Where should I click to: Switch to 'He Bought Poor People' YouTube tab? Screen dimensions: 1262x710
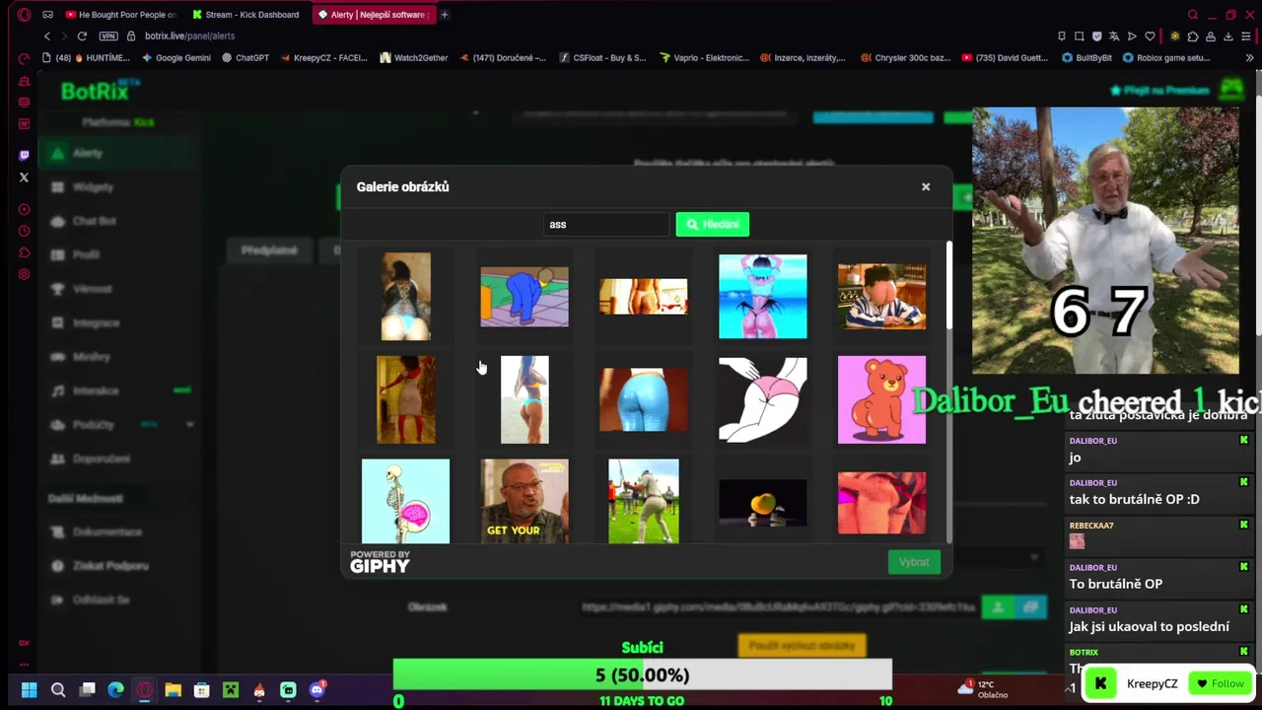(120, 15)
